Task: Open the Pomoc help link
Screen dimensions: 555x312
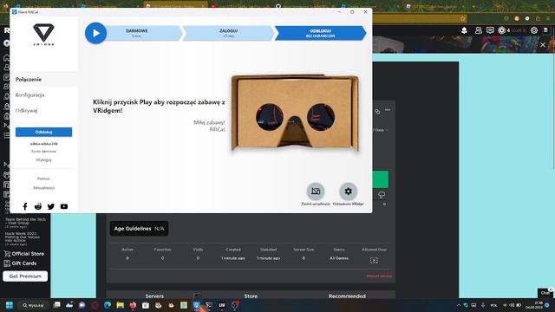Action: pyautogui.click(x=43, y=179)
